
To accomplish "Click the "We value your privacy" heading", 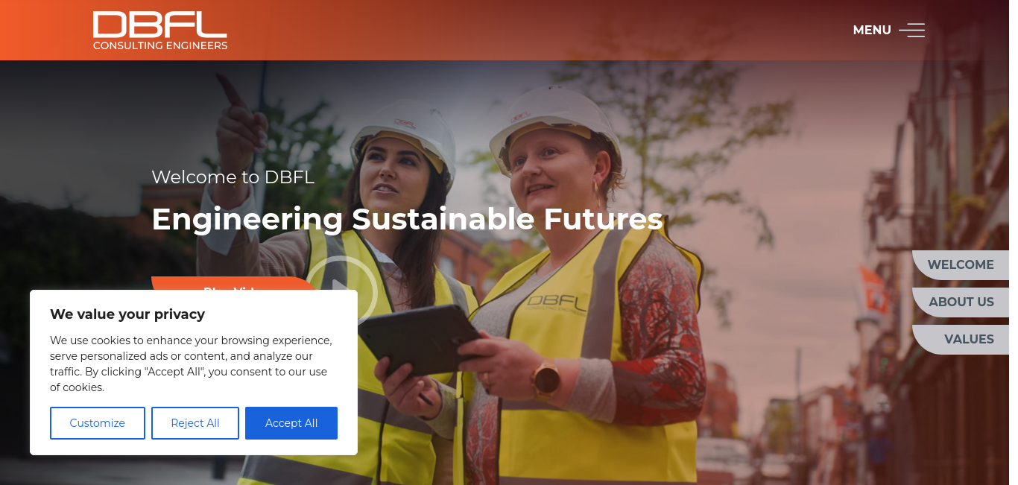I will pyautogui.click(x=127, y=314).
